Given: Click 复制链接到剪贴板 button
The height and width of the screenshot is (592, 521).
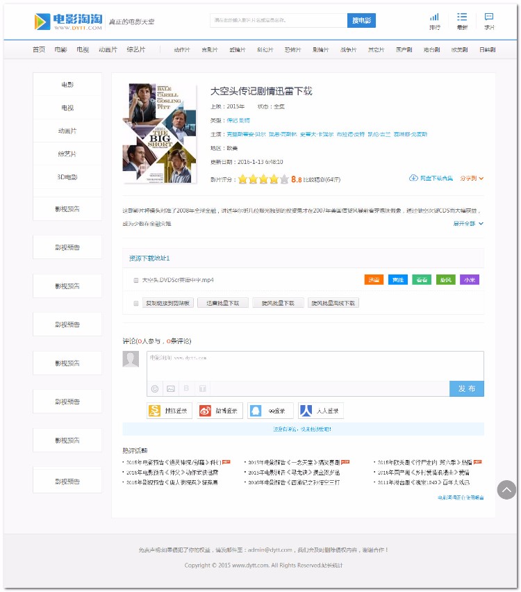Looking at the screenshot, I should [x=167, y=303].
